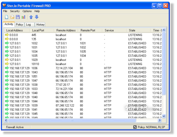177x137 pixels.
Task: Toggle the Policy NORMAL.RLSP checkbox in status bar
Action: tap(135, 127)
